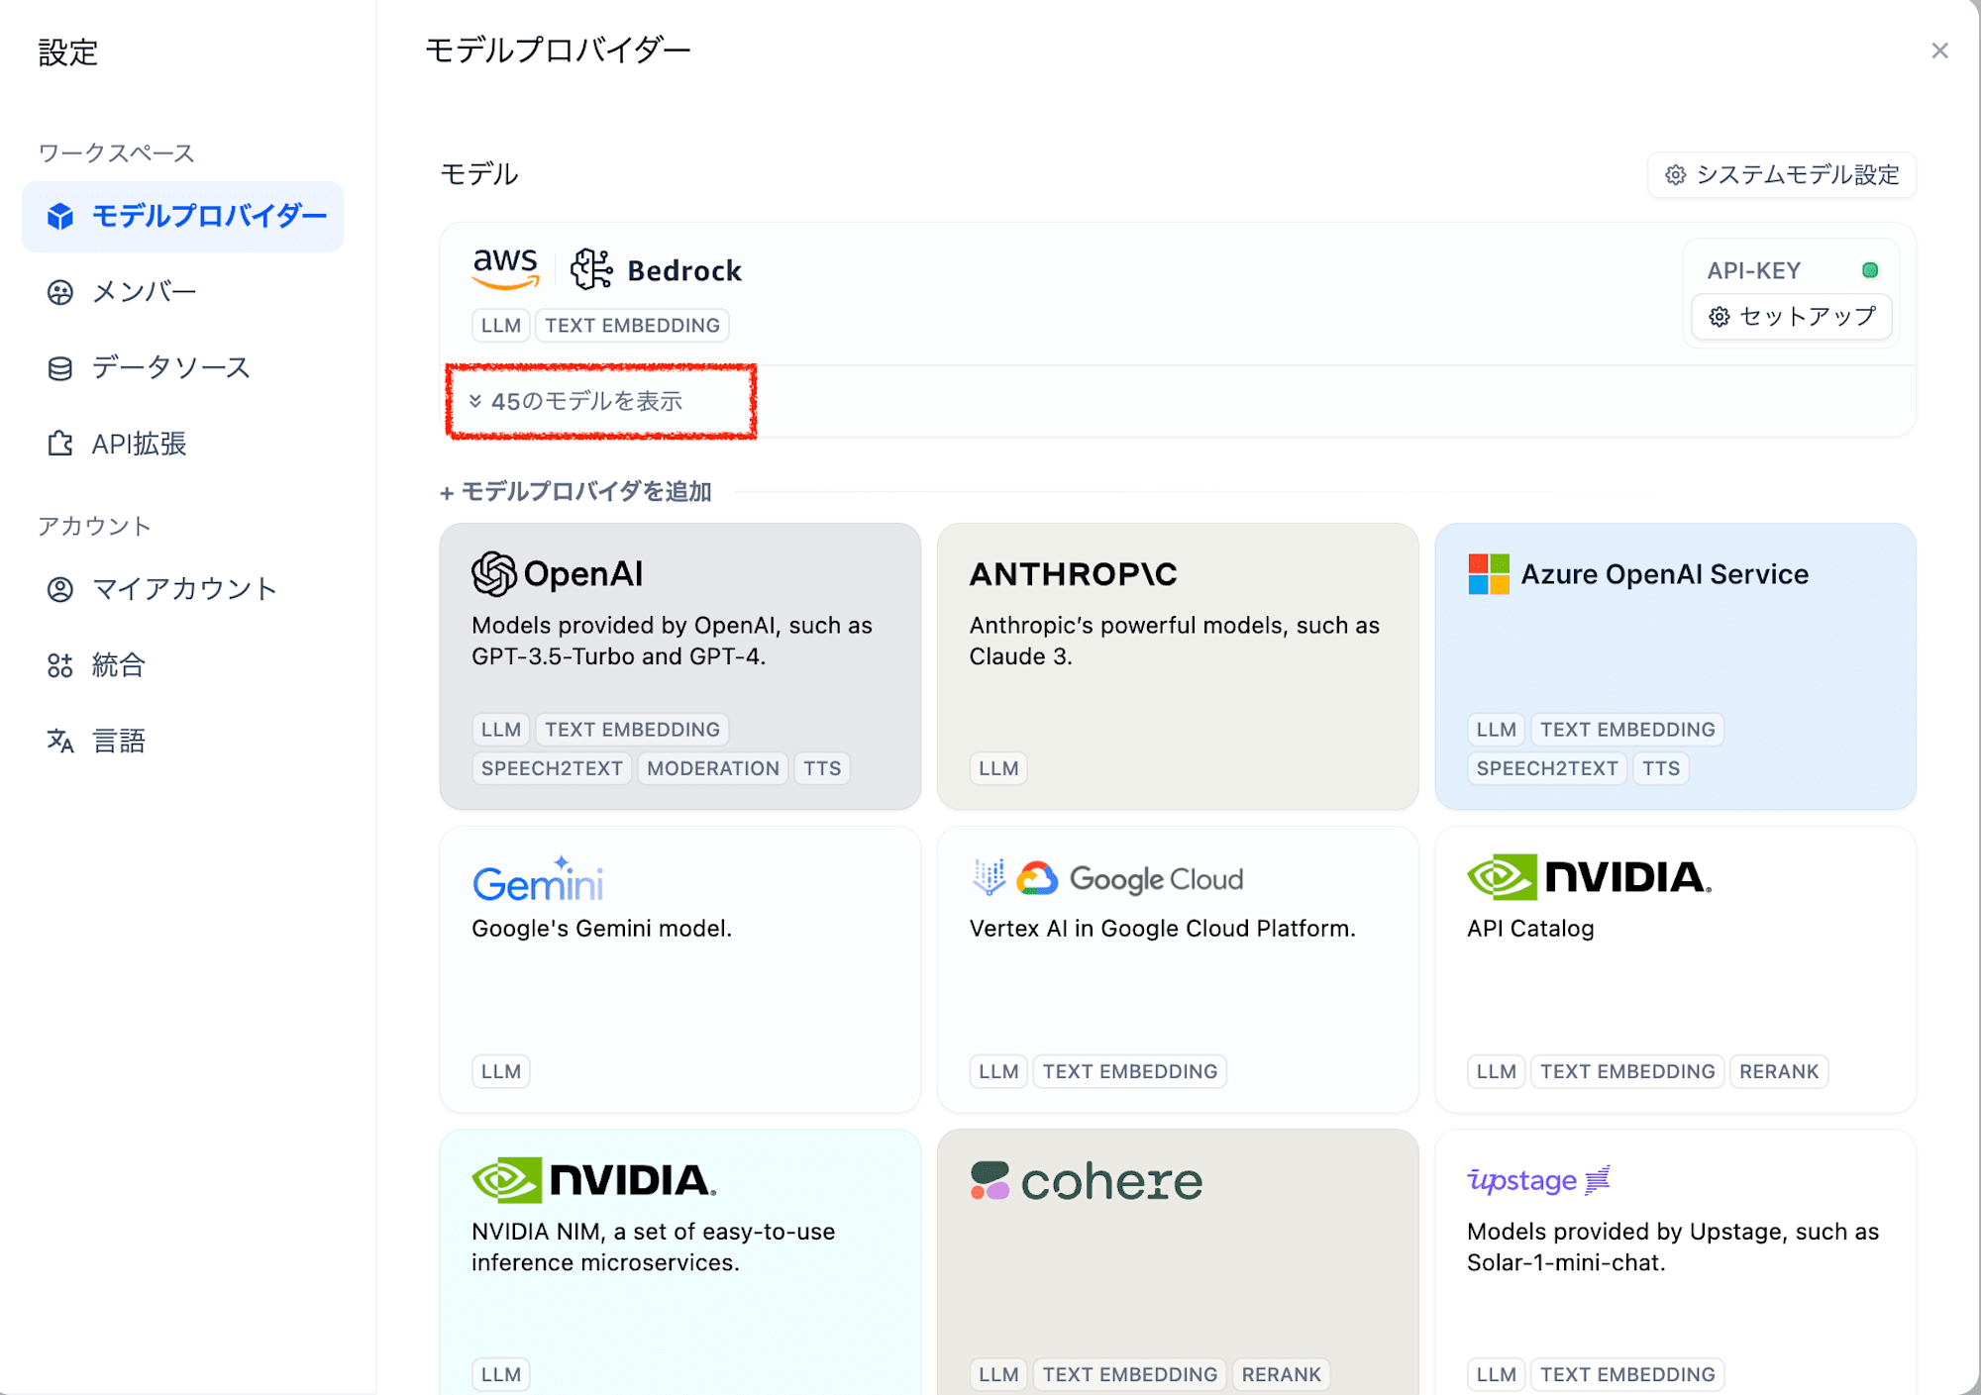This screenshot has width=1981, height=1395.
Task: Click the OpenAI logo icon
Action: pos(494,574)
